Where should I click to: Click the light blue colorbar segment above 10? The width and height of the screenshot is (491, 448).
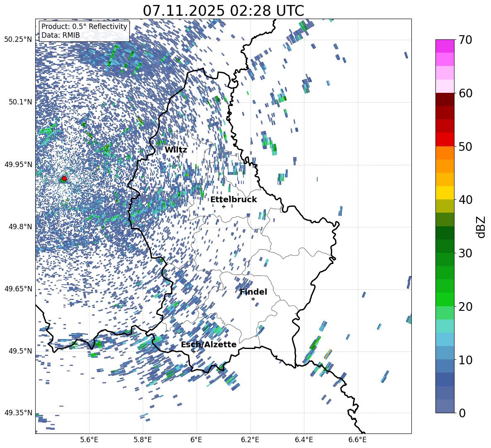(x=445, y=339)
